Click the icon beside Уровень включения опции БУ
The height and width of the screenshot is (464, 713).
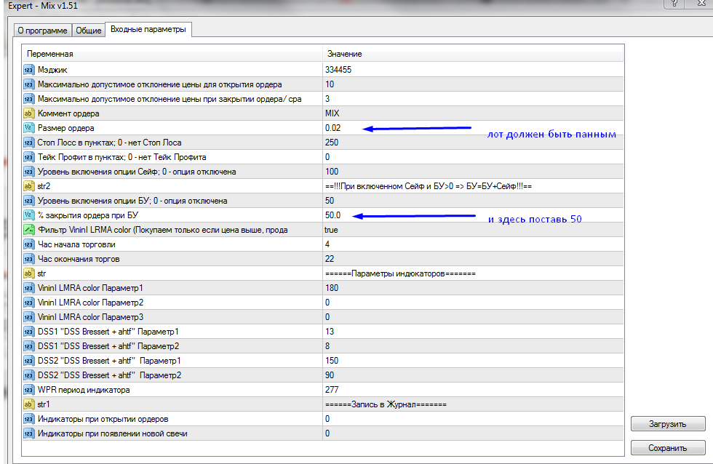tap(28, 201)
